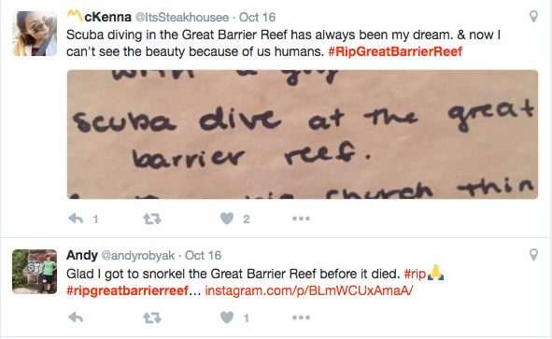Visit @andyrobyak profile handle
The height and width of the screenshot is (339, 552).
(x=138, y=256)
